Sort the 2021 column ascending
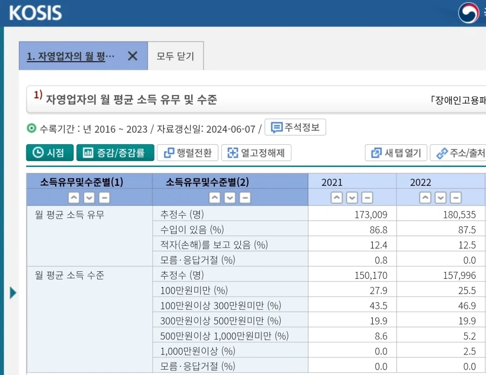This screenshot has height=375, width=486. tap(336, 198)
